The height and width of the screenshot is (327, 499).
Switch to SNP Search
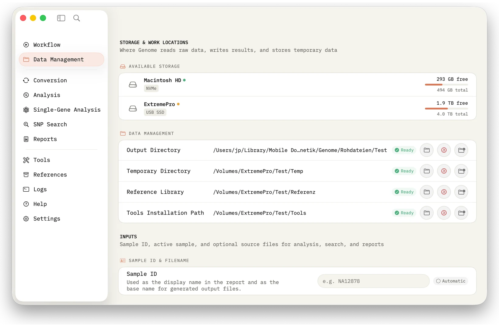pyautogui.click(x=61, y=124)
